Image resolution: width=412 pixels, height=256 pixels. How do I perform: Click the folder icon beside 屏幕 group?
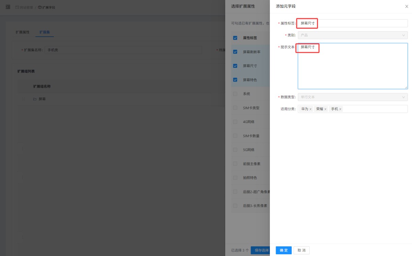tap(35, 99)
